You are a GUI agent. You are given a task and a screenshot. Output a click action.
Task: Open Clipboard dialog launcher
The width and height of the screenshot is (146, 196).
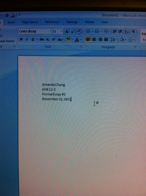click(14, 47)
